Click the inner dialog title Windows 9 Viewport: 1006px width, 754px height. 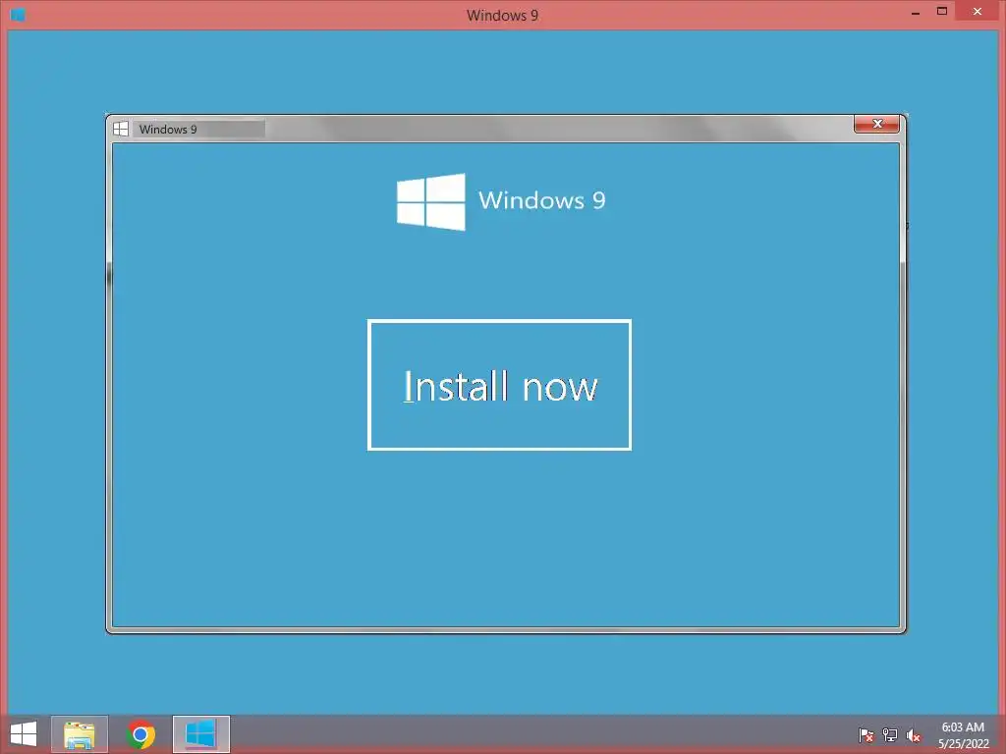click(x=168, y=129)
